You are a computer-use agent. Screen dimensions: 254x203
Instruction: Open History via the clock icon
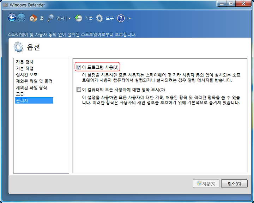click(78, 18)
